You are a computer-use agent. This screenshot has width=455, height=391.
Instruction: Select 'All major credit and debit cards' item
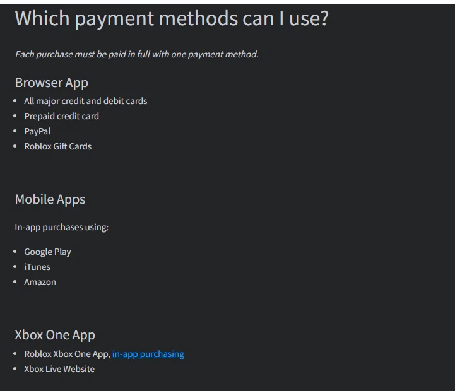[86, 101]
